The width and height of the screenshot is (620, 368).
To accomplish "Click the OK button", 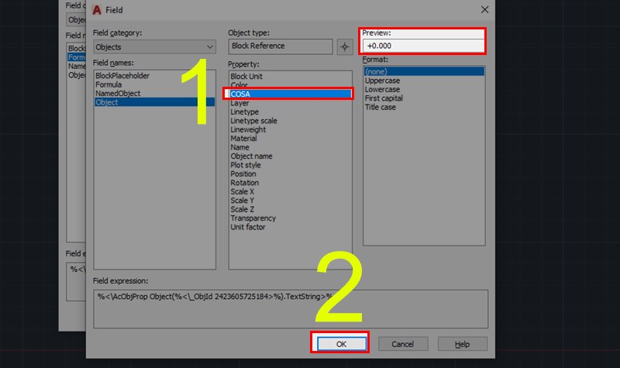I will click(341, 344).
